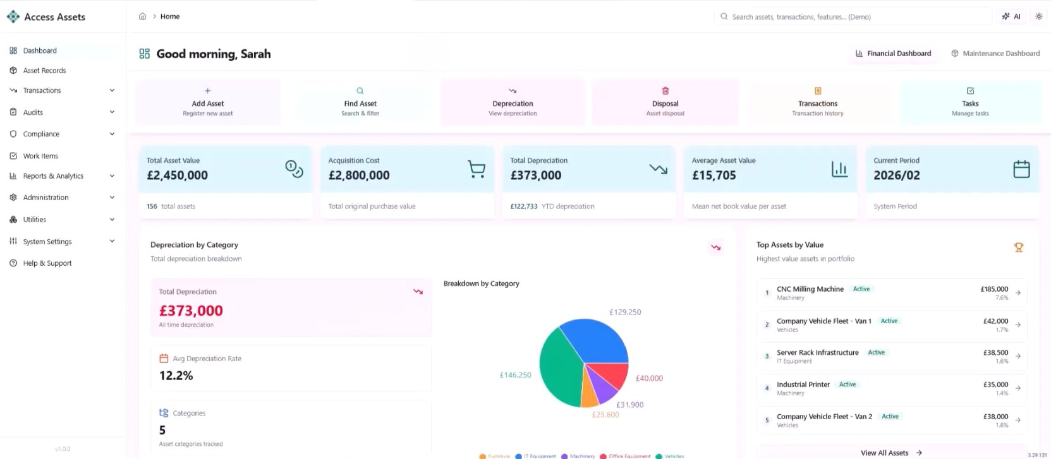
Task: Click the Add Asset plus icon
Action: click(207, 91)
